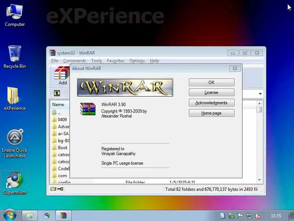Image resolution: width=294 pixels, height=221 pixels.
Task: Select Enable Quick Launch.exe desktop icon
Action: point(15,144)
